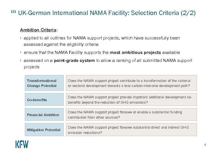Click the 'eligibility criteria' bullet text line

[x=61, y=44]
